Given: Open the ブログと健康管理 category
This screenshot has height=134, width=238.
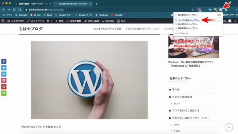Looking at the screenshot, I should pyautogui.click(x=182, y=97).
